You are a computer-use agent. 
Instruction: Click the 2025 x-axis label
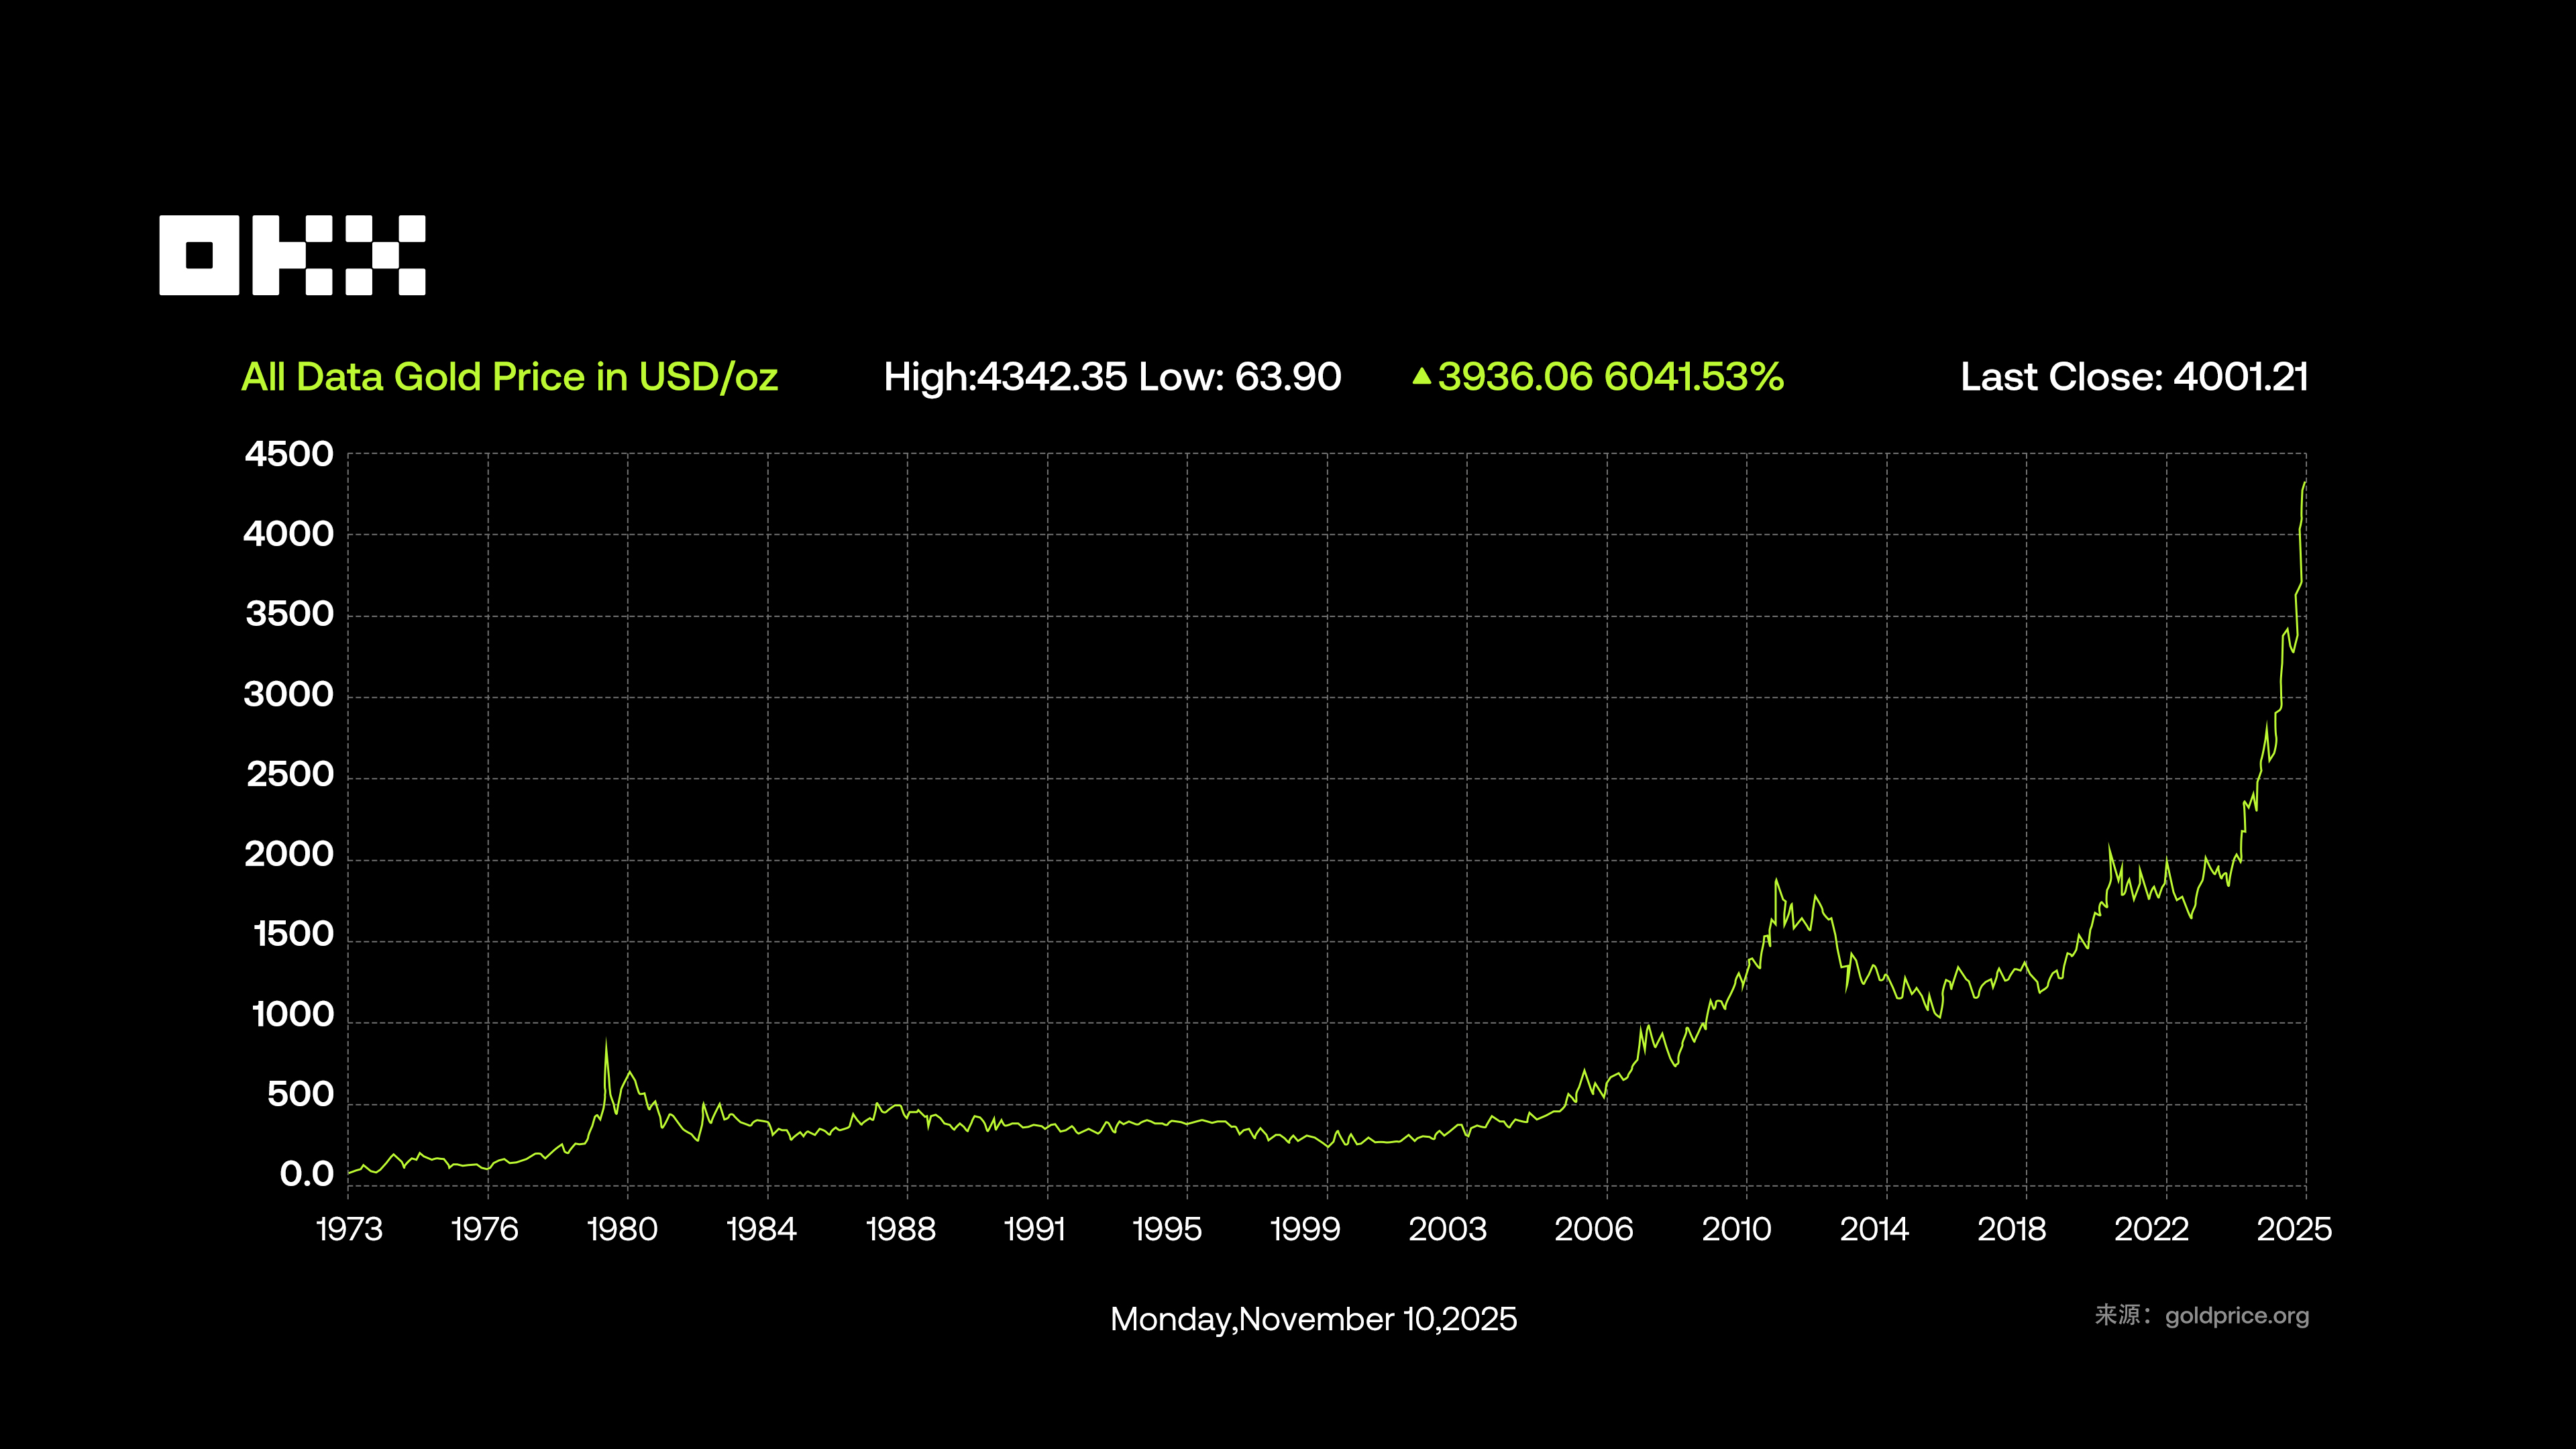(2294, 1229)
